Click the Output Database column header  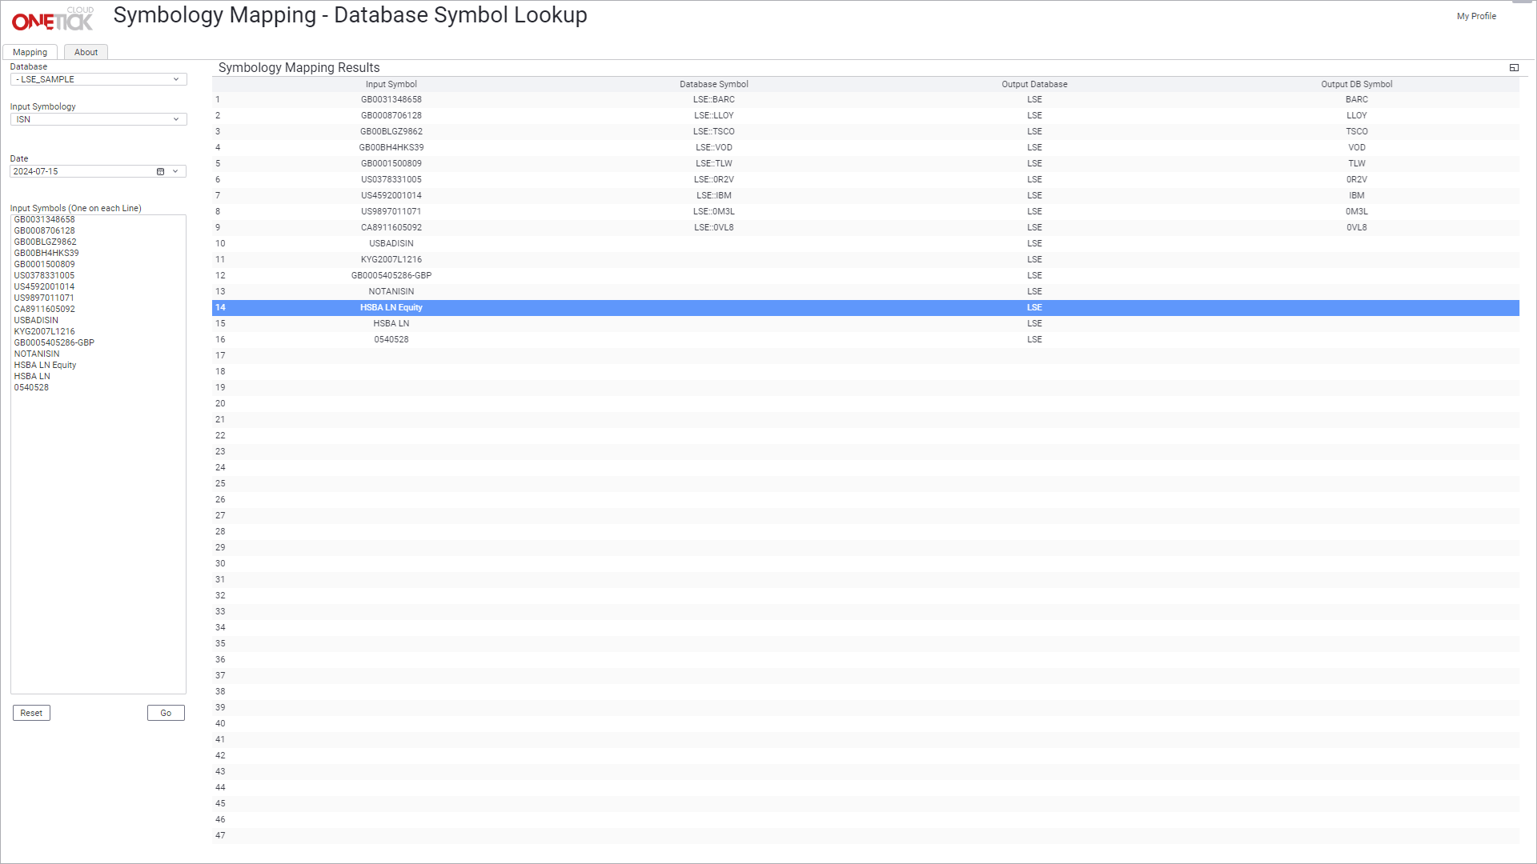click(x=1034, y=84)
